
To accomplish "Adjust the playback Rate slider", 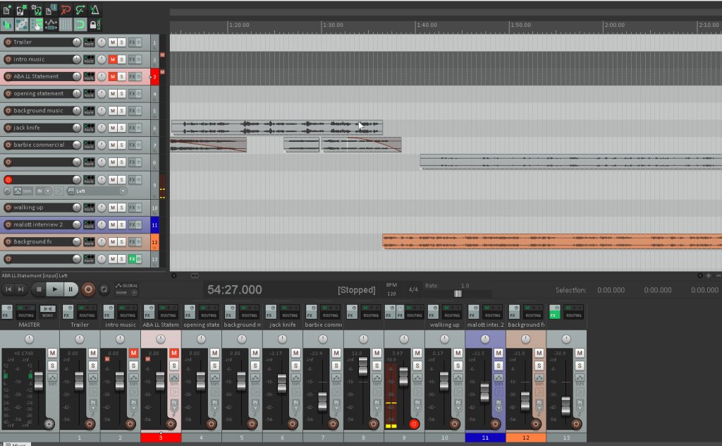I will [x=458, y=294].
